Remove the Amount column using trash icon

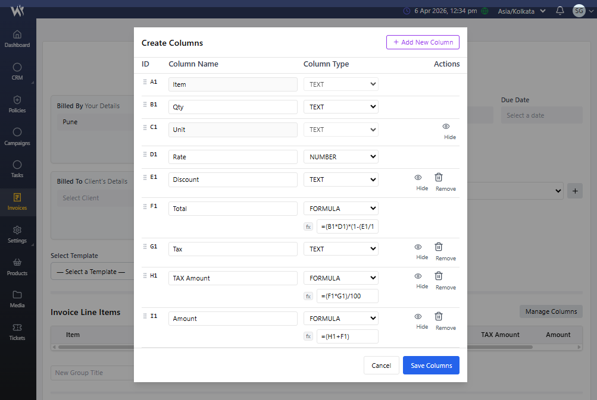[439, 316]
